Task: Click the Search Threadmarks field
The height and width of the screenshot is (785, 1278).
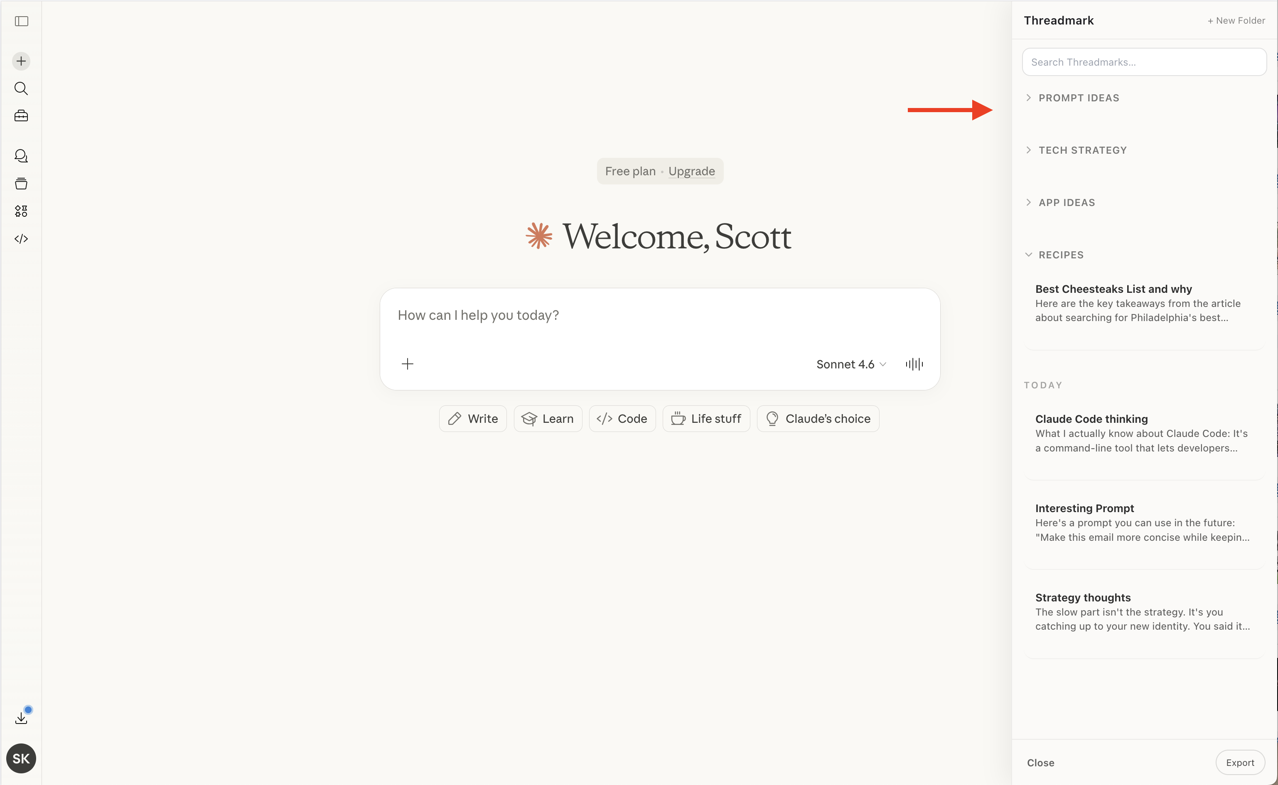Action: (x=1144, y=62)
